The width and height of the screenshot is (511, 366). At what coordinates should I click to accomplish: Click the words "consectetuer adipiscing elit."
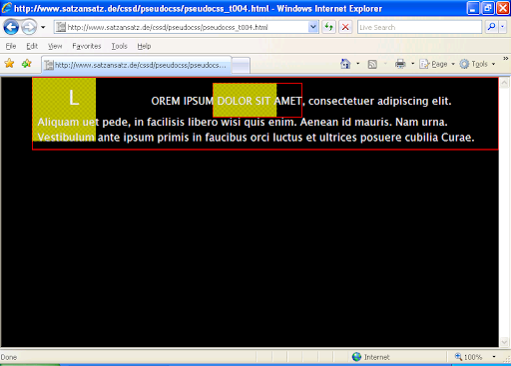coord(379,101)
